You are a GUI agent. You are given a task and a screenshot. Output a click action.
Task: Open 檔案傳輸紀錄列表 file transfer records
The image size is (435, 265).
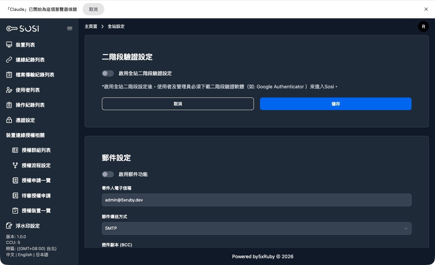tap(10, 75)
